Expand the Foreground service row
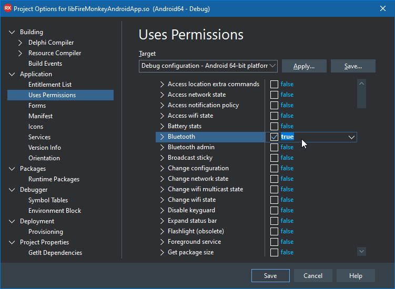 162,242
